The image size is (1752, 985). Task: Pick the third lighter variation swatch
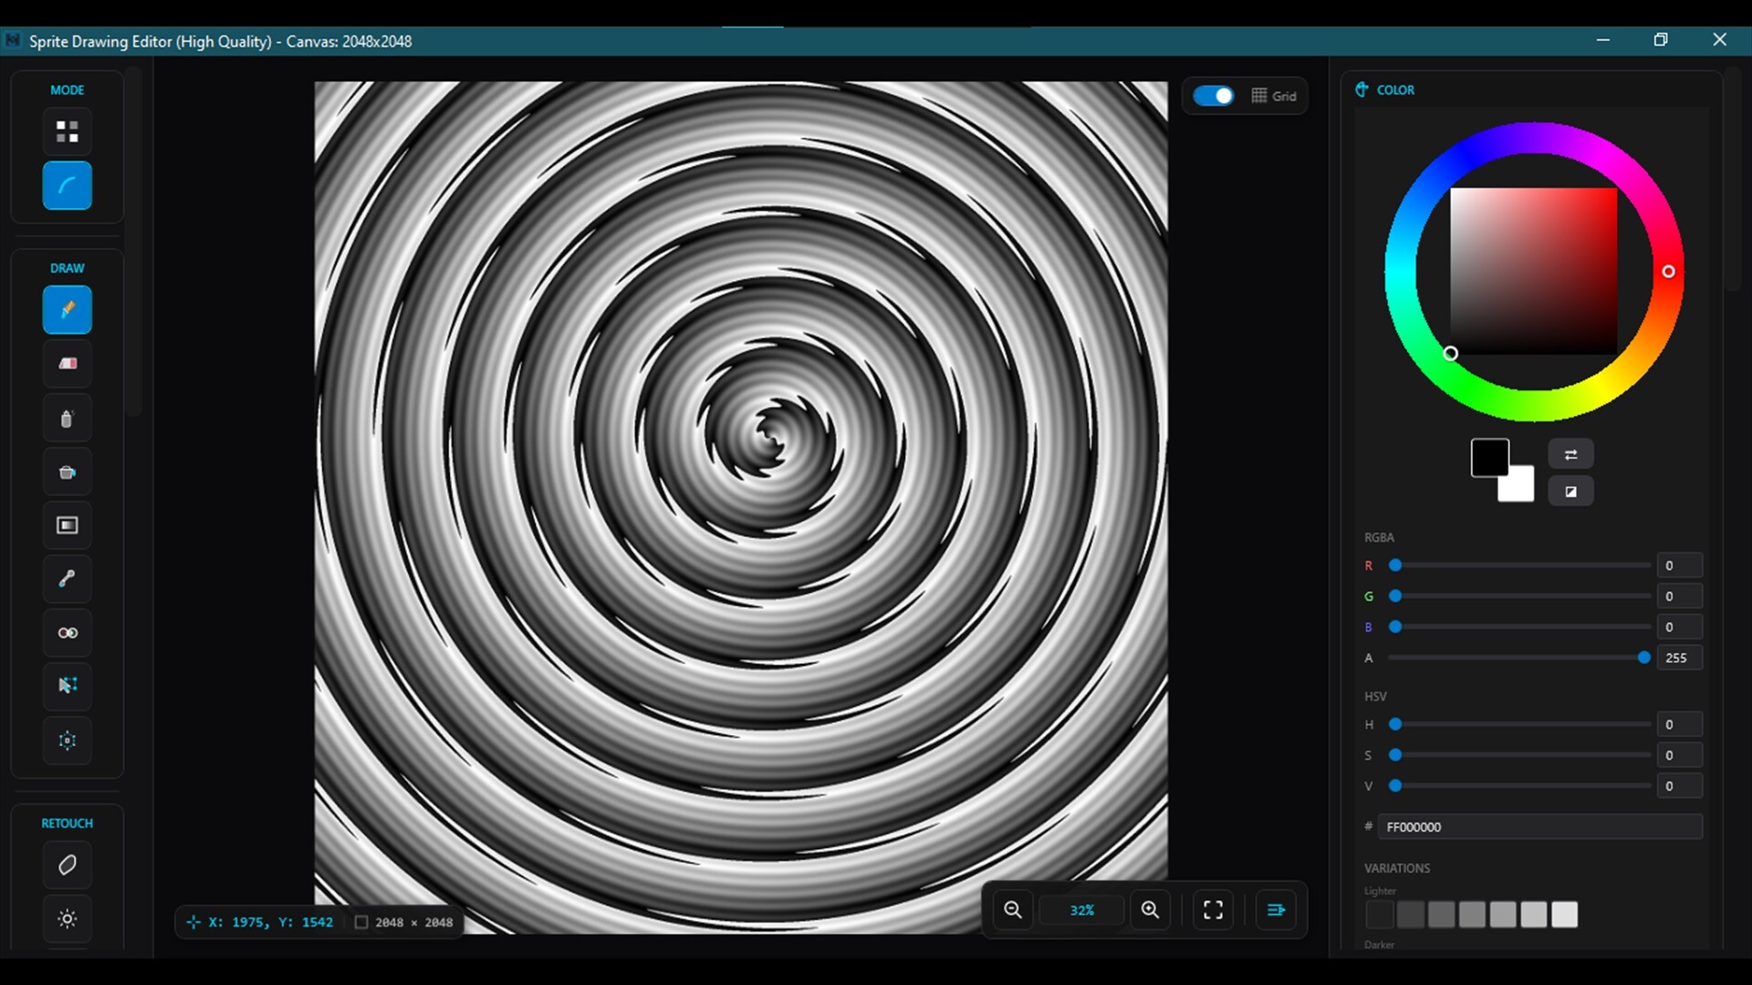coord(1442,915)
